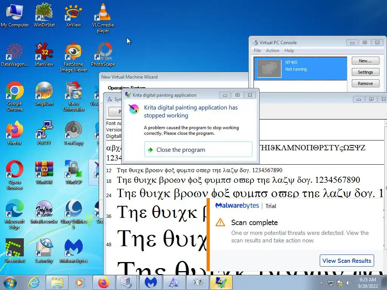The image size is (387, 290).
Task: Launch Launchy desktop shortcut
Action: [x=44, y=251]
